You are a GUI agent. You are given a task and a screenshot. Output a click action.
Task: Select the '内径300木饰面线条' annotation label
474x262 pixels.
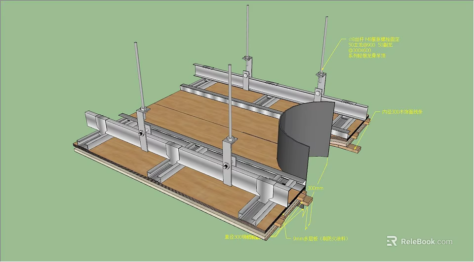(x=402, y=112)
